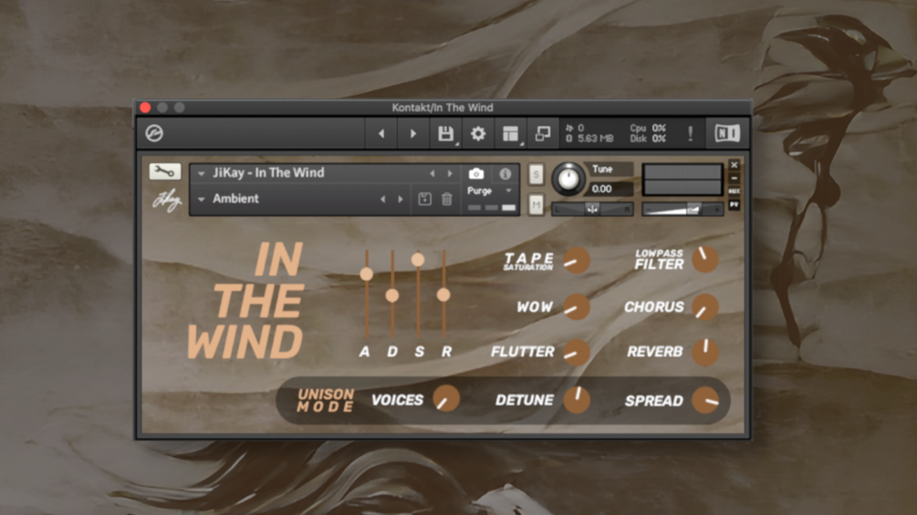This screenshot has height=515, width=917.
Task: Click the Tape Saturation knob
Action: click(x=577, y=261)
